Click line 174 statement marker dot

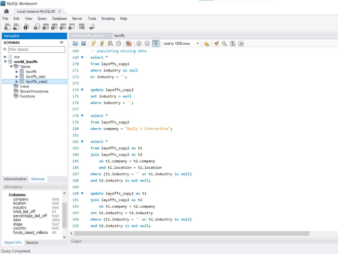[82, 90]
